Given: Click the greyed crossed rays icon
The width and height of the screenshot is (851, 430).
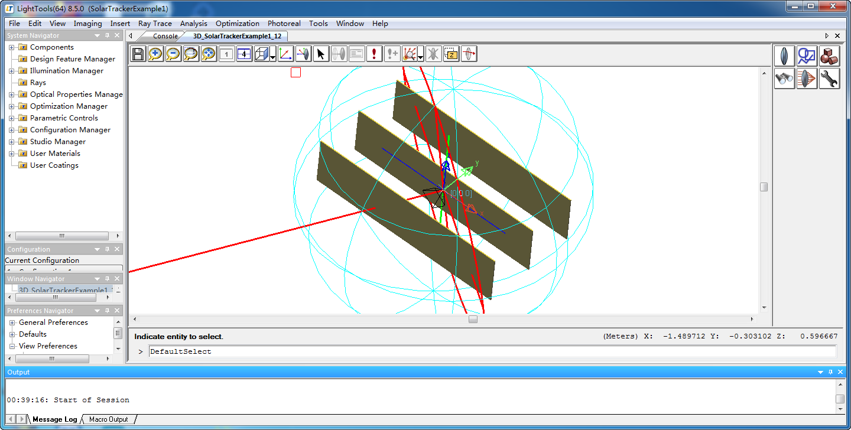Looking at the screenshot, I should pos(433,54).
